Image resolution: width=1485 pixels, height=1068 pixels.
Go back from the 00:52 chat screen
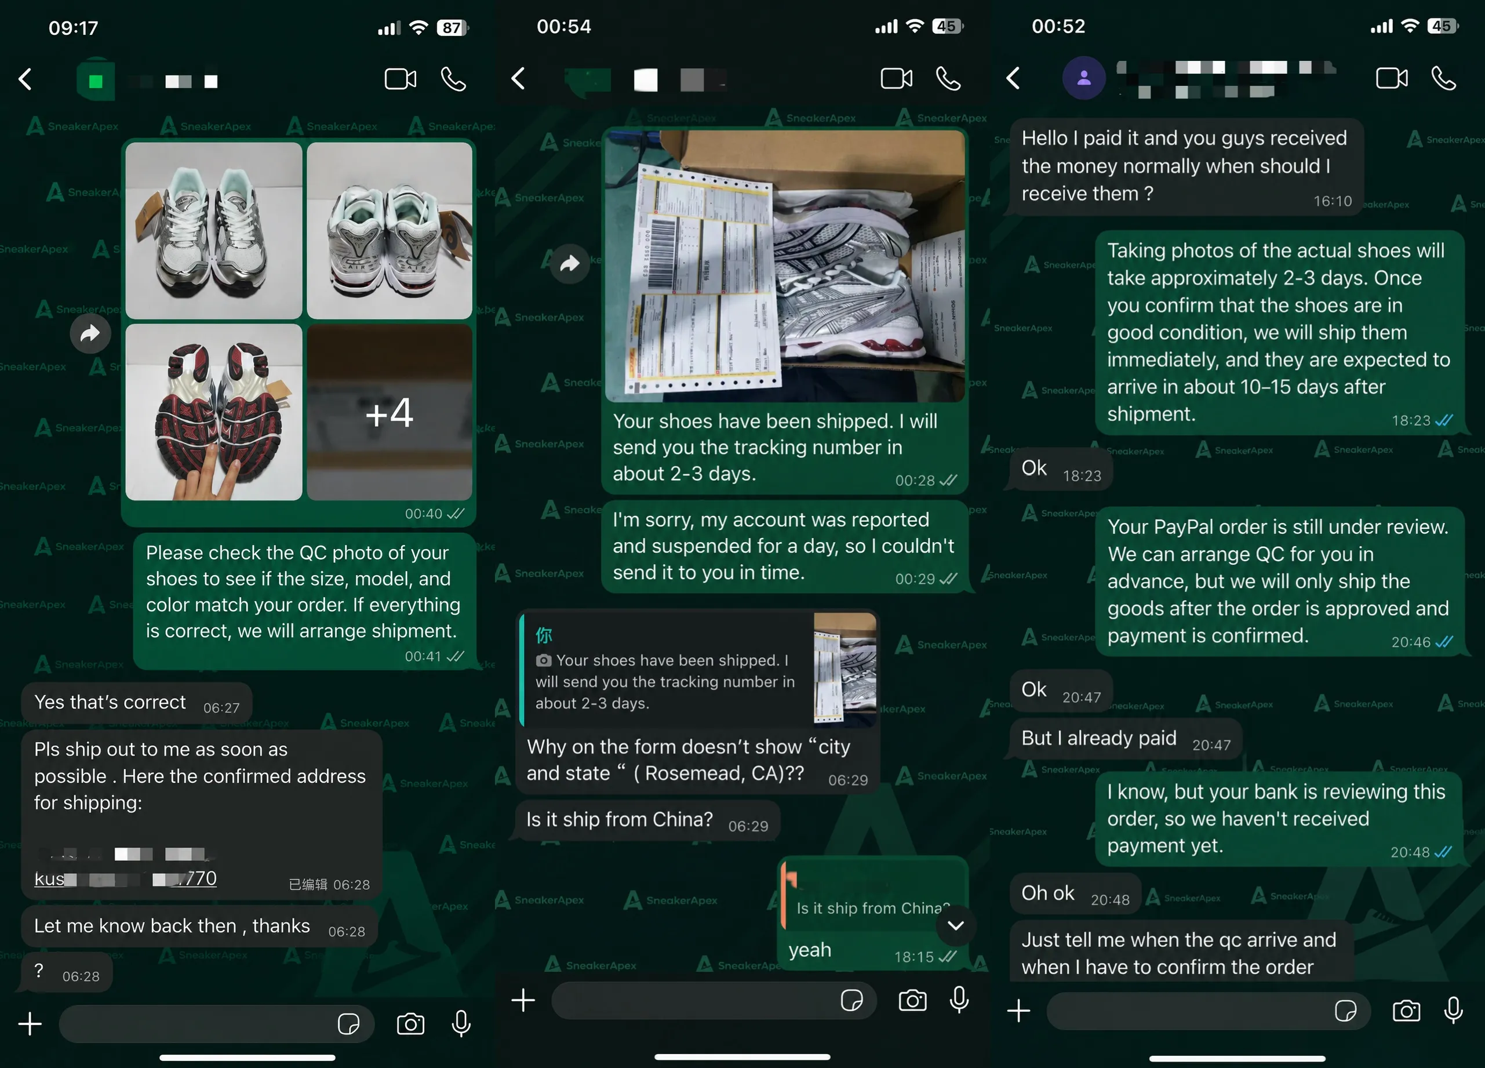(1014, 79)
